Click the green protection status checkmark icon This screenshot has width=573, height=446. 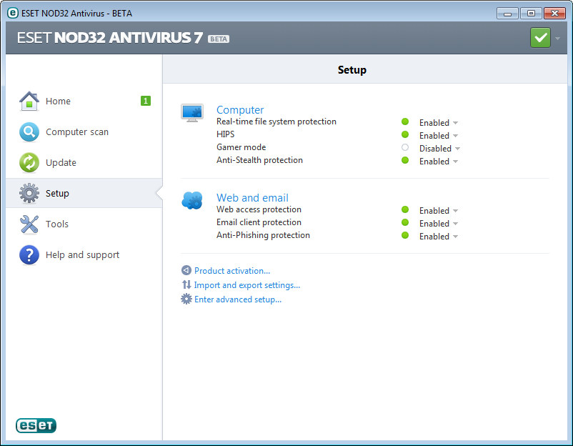[540, 38]
